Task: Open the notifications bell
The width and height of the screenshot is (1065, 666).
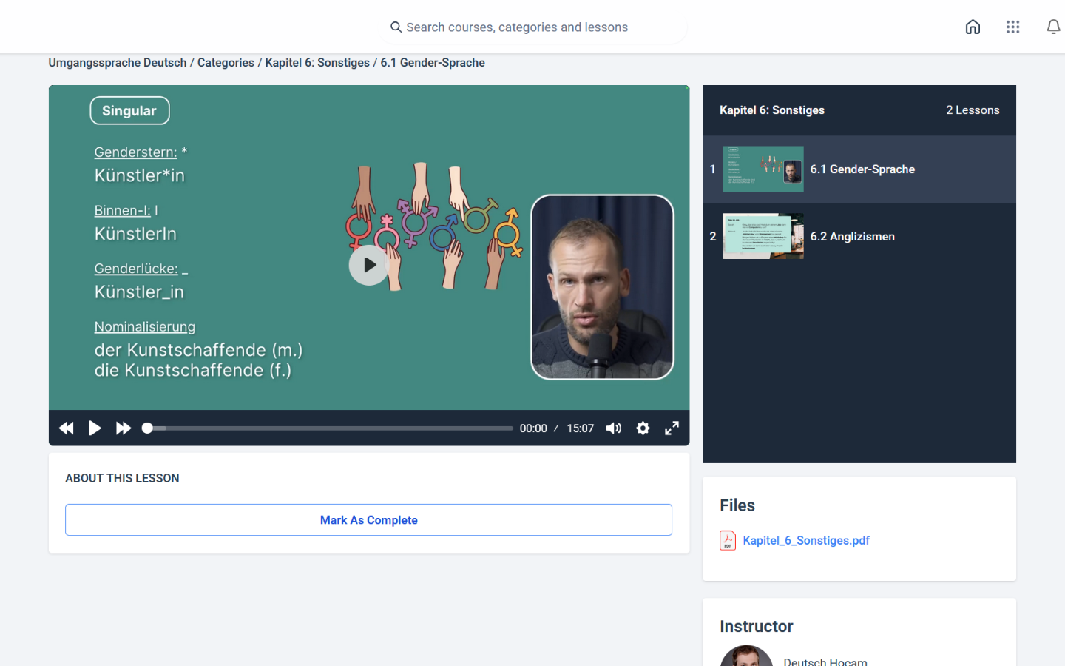Action: pyautogui.click(x=1053, y=27)
